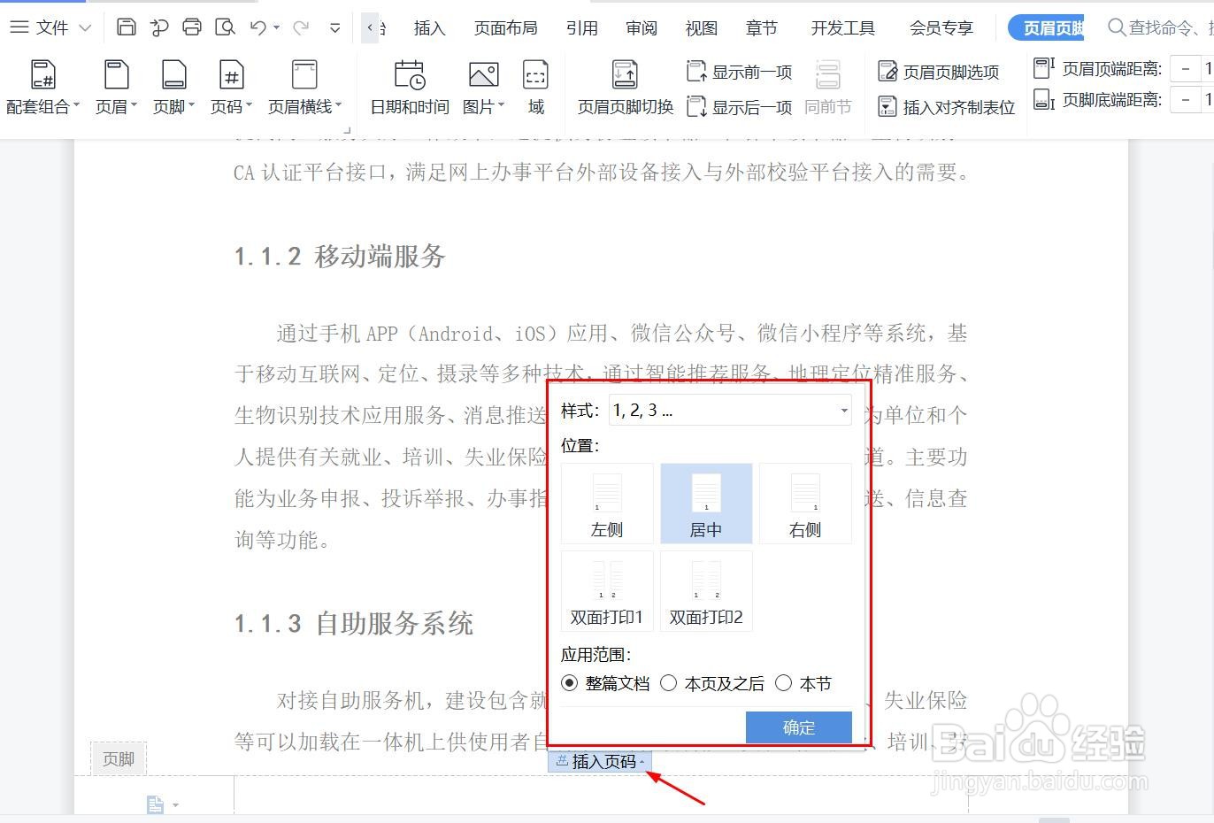Confirm page number settings with 确定
The height and width of the screenshot is (823, 1214).
[x=797, y=727]
